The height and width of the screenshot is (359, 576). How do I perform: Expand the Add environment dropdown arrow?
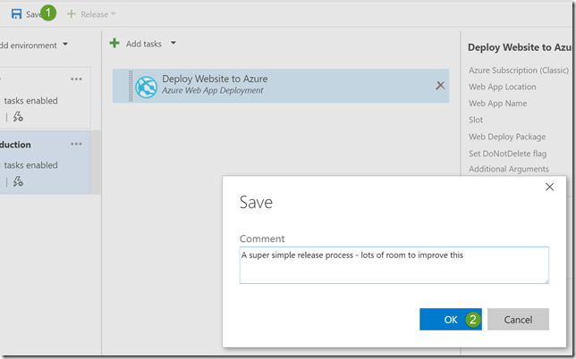click(65, 45)
